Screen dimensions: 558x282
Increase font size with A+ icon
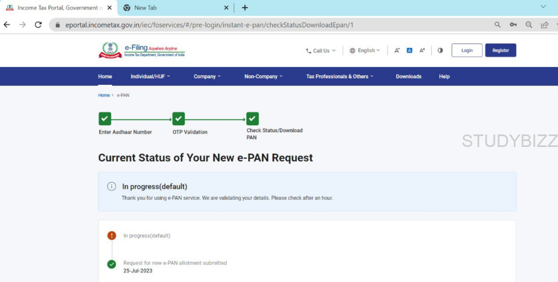(x=422, y=51)
